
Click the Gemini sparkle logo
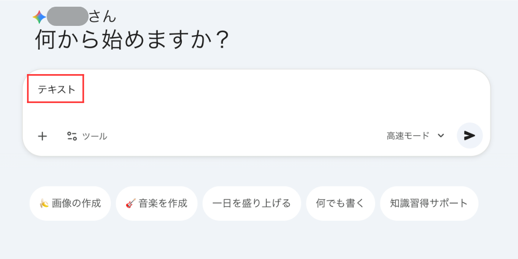tap(39, 17)
